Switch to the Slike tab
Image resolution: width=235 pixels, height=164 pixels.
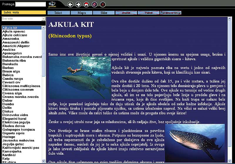click(x=104, y=13)
